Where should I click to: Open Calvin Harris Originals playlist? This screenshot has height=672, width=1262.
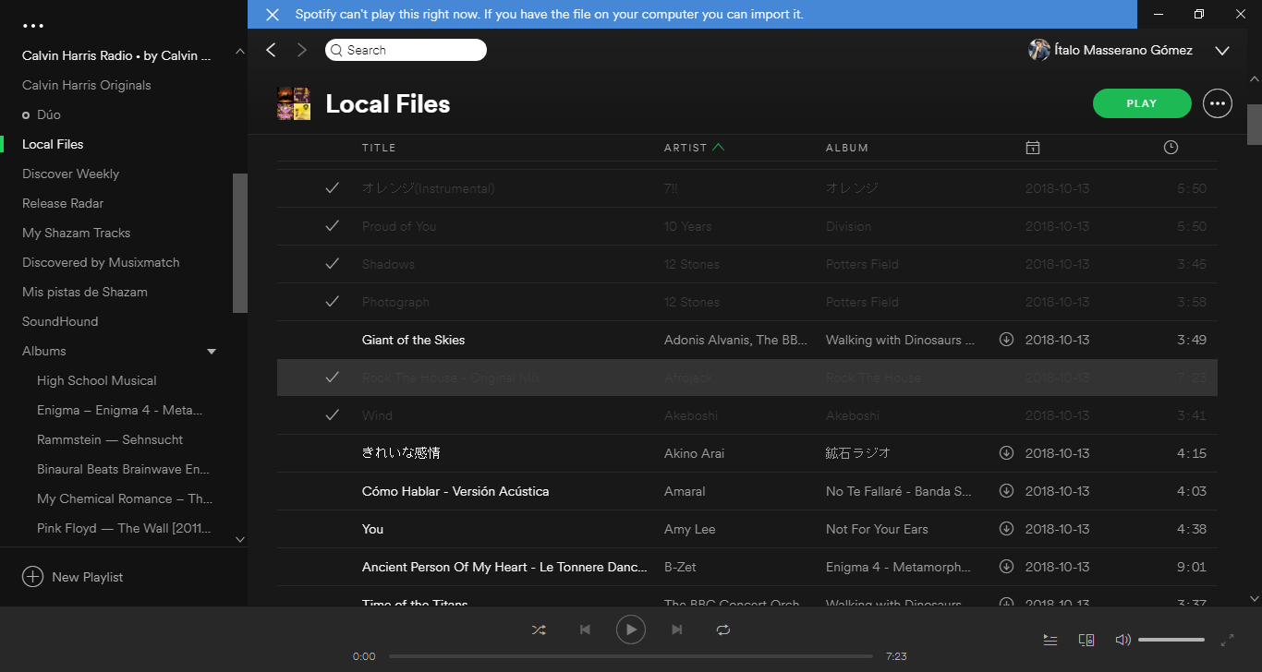(87, 85)
